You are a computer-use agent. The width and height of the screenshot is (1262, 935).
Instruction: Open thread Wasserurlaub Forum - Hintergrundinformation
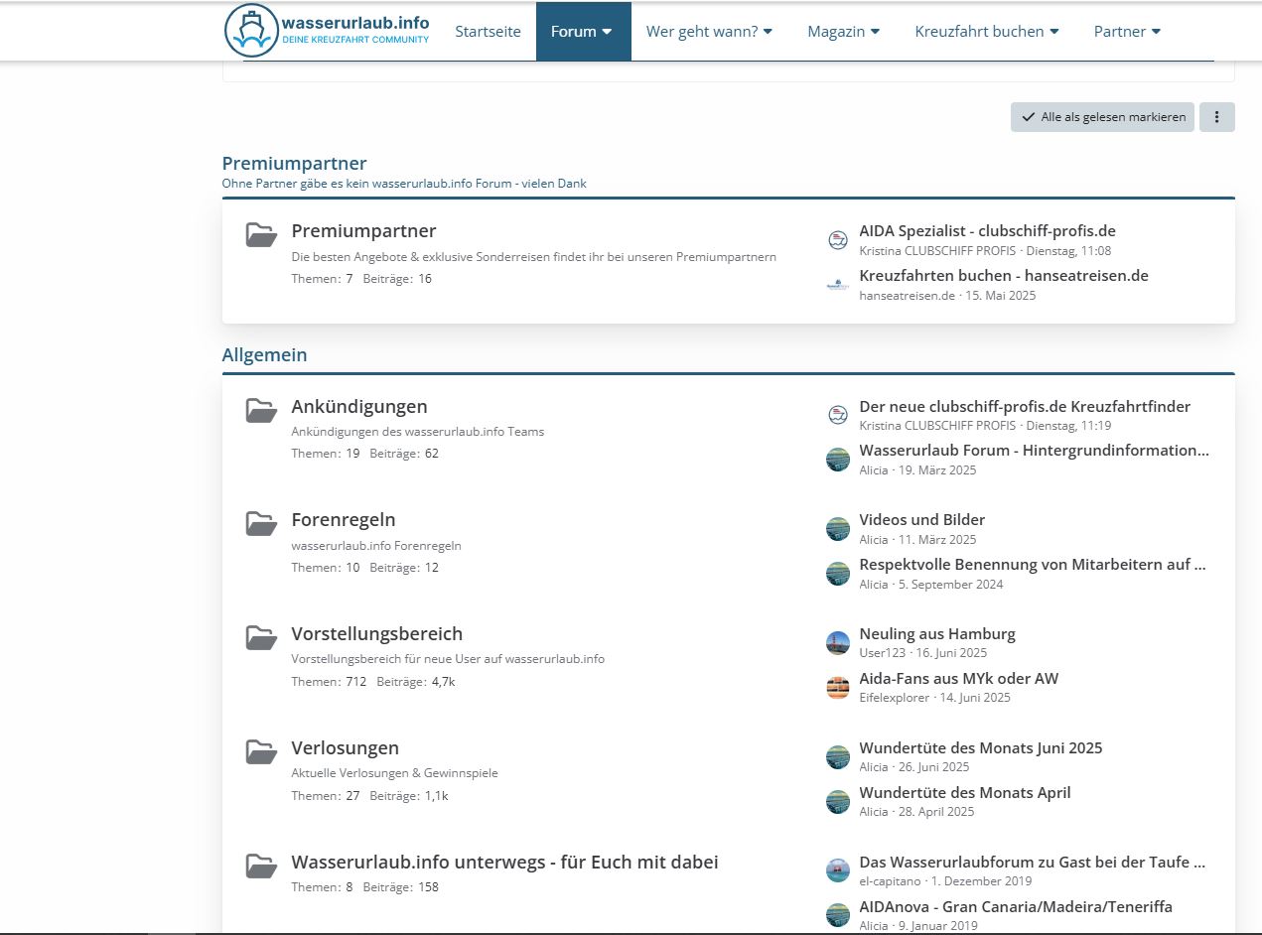[1034, 450]
